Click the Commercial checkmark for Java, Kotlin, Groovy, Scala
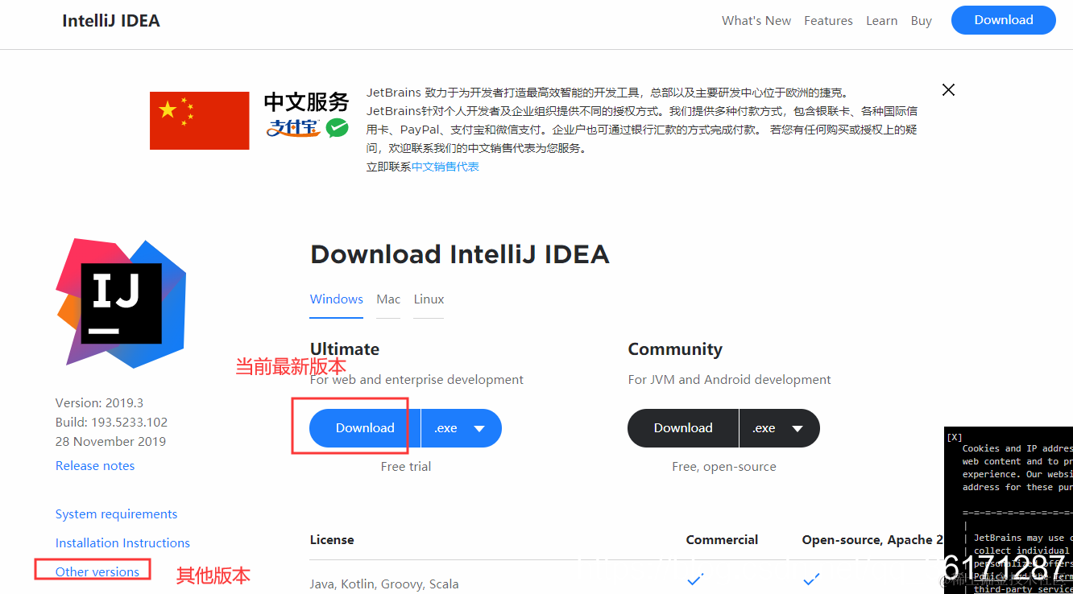The height and width of the screenshot is (594, 1073). click(694, 579)
